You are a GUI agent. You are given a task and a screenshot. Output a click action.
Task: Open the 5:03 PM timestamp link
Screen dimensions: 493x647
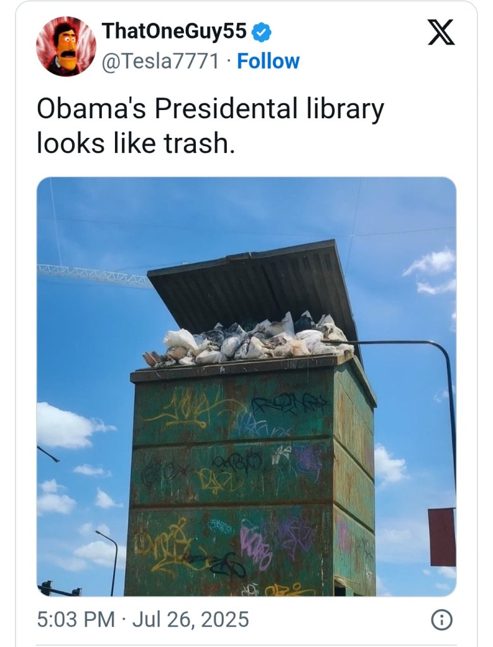76,619
